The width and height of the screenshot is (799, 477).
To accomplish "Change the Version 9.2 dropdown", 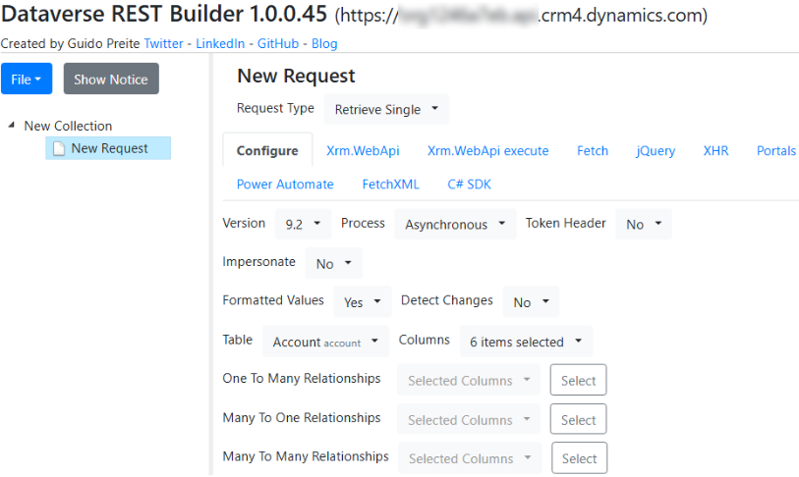I will 303,224.
